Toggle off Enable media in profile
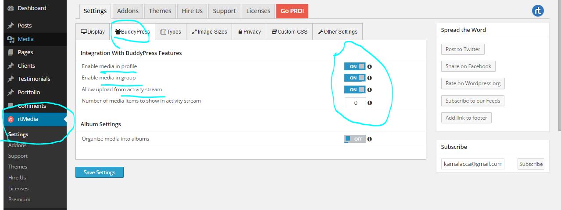Viewport: 561px width, 210px height. (354, 66)
